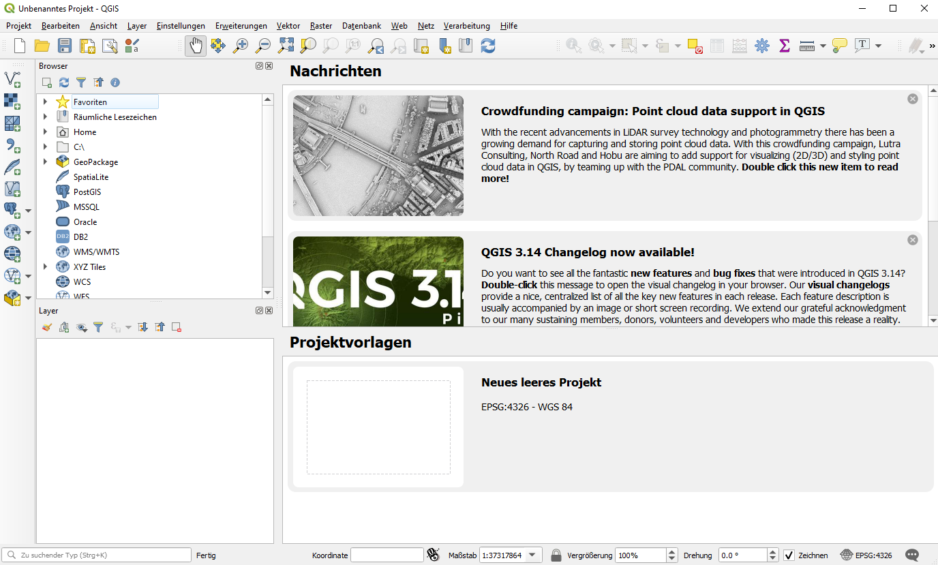Image resolution: width=938 pixels, height=565 pixels.
Task: Click the Add PostGIS Layer elephant icon
Action: 12,210
